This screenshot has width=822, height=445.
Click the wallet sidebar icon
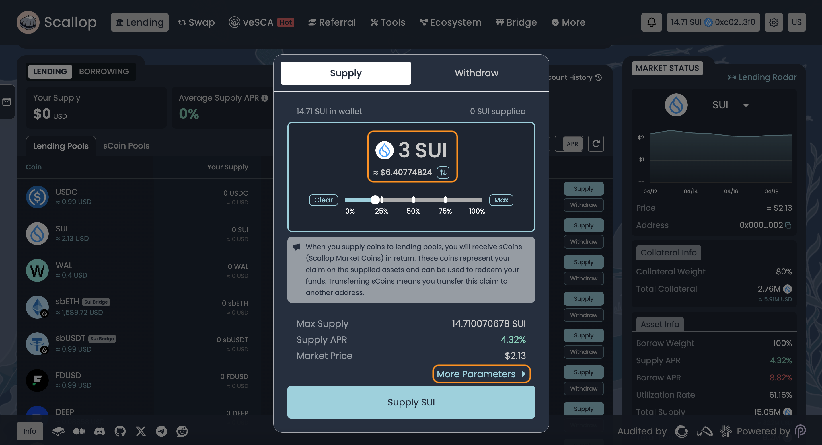coord(7,102)
